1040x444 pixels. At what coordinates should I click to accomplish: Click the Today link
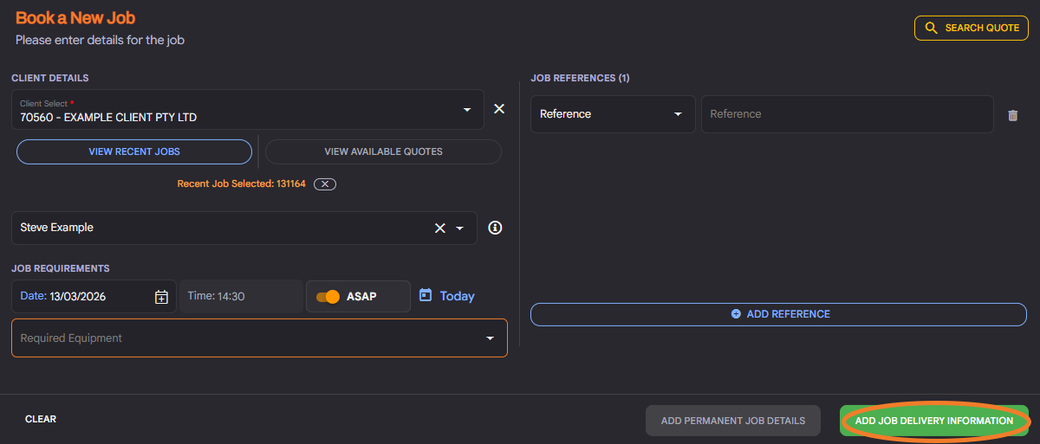457,296
